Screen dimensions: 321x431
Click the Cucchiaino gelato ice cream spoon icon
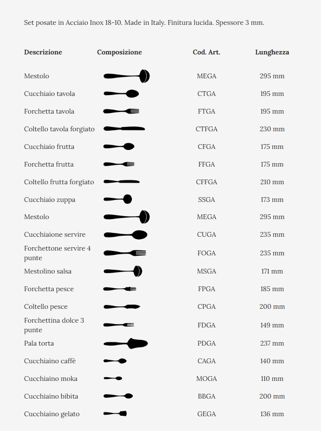115,413
